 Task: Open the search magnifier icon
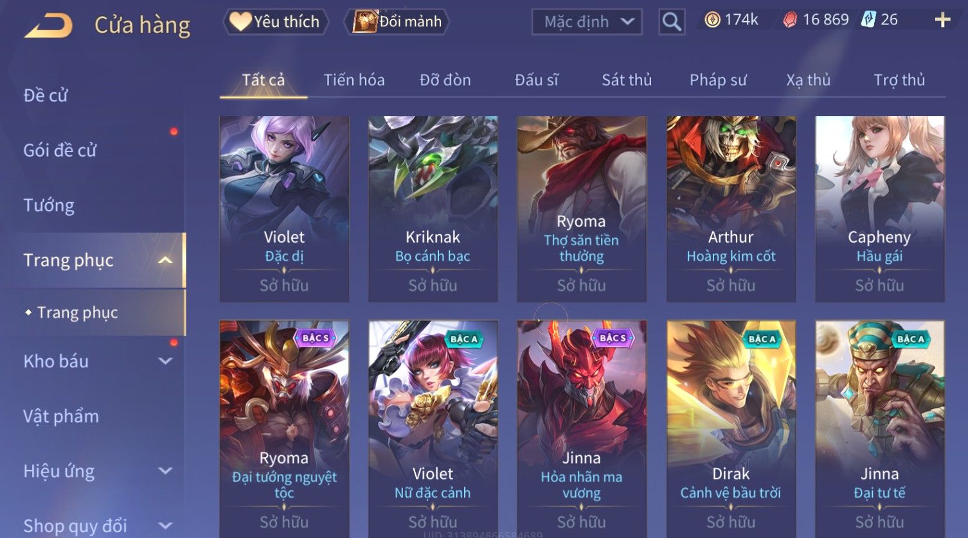pyautogui.click(x=672, y=22)
